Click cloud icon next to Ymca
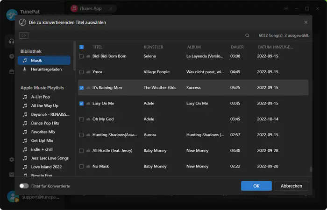This screenshot has width=327, height=210. click(x=88, y=72)
